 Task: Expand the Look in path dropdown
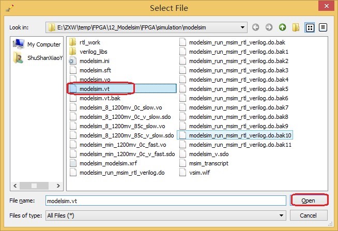tap(242, 27)
